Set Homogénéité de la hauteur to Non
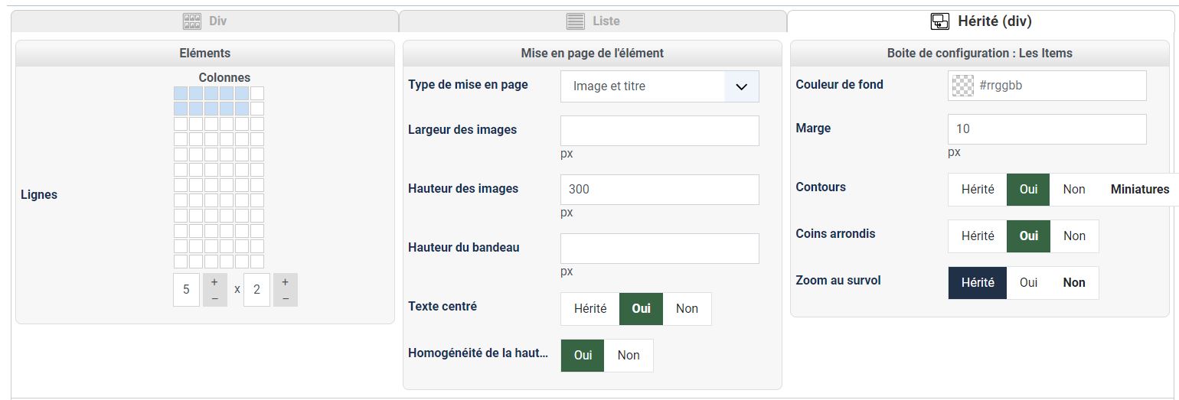 629,356
